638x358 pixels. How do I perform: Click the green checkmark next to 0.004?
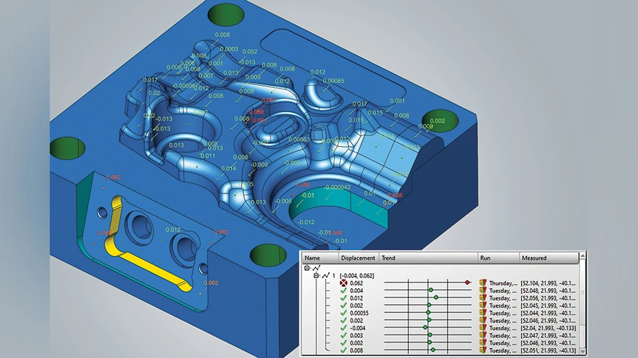(344, 290)
